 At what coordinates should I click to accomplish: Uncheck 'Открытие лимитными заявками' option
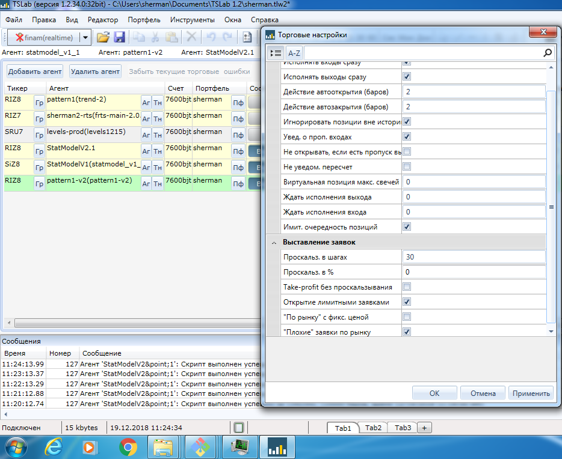407,302
